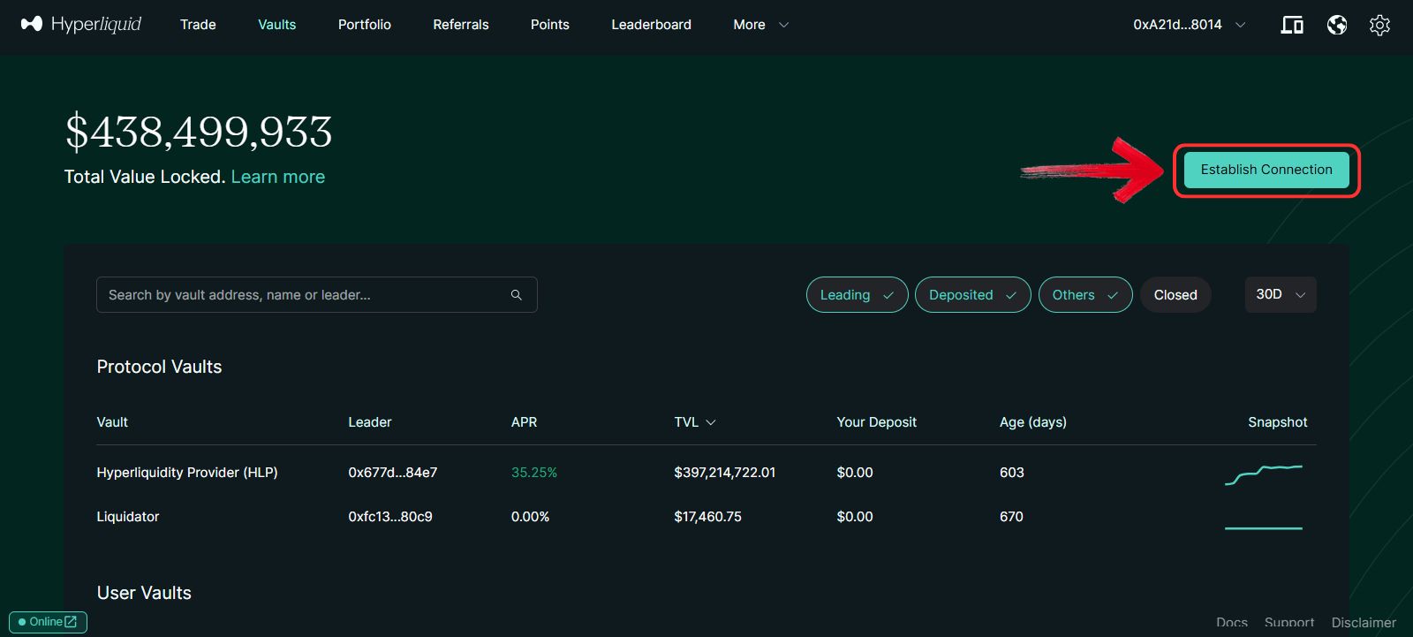Open the settings gear icon
The height and width of the screenshot is (637, 1413).
point(1379,25)
